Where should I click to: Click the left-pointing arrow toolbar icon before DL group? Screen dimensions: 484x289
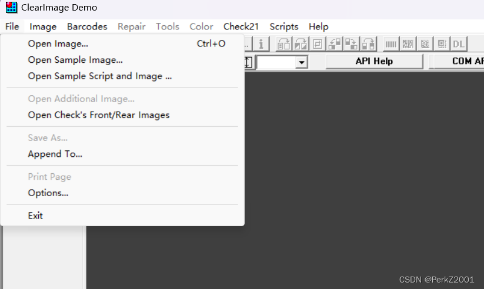334,44
